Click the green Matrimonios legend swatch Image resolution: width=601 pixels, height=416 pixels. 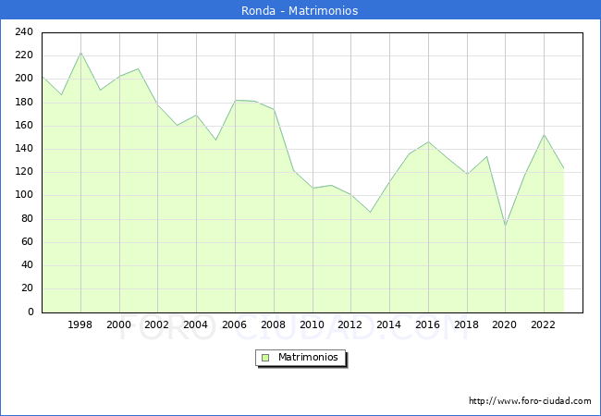point(265,358)
